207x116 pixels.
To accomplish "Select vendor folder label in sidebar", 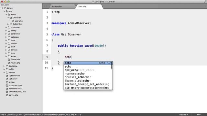I will click(12, 72).
